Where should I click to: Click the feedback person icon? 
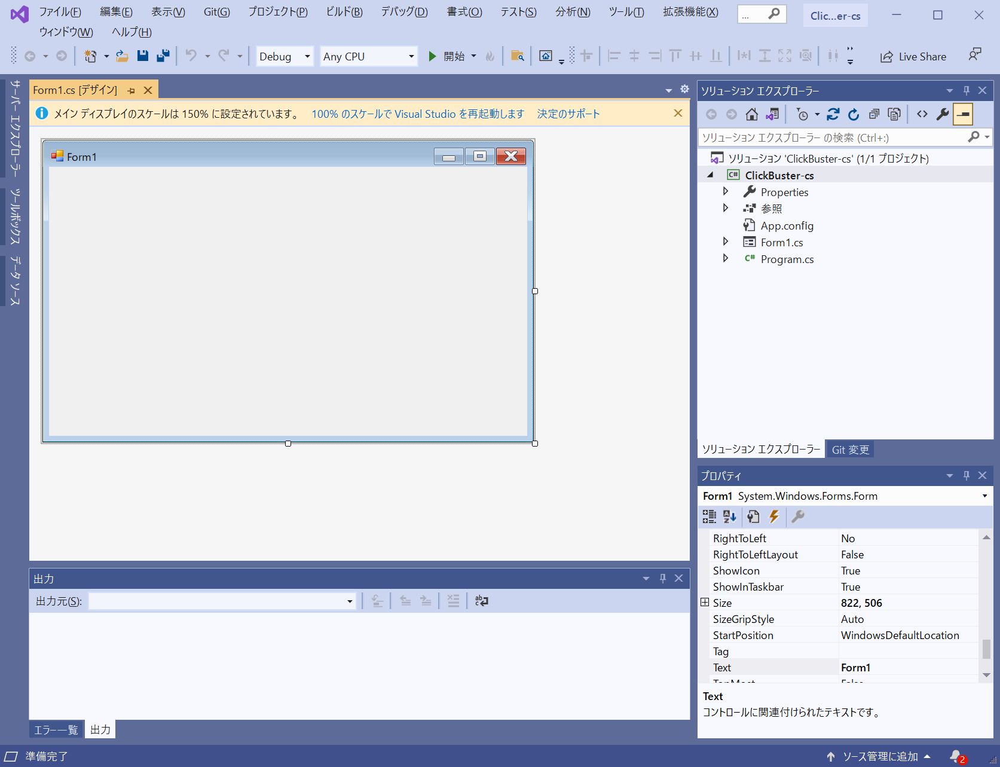[x=975, y=55]
